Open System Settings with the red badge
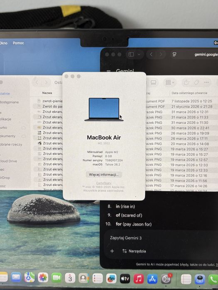Viewport: 218px width, 290px height. (x=166, y=279)
